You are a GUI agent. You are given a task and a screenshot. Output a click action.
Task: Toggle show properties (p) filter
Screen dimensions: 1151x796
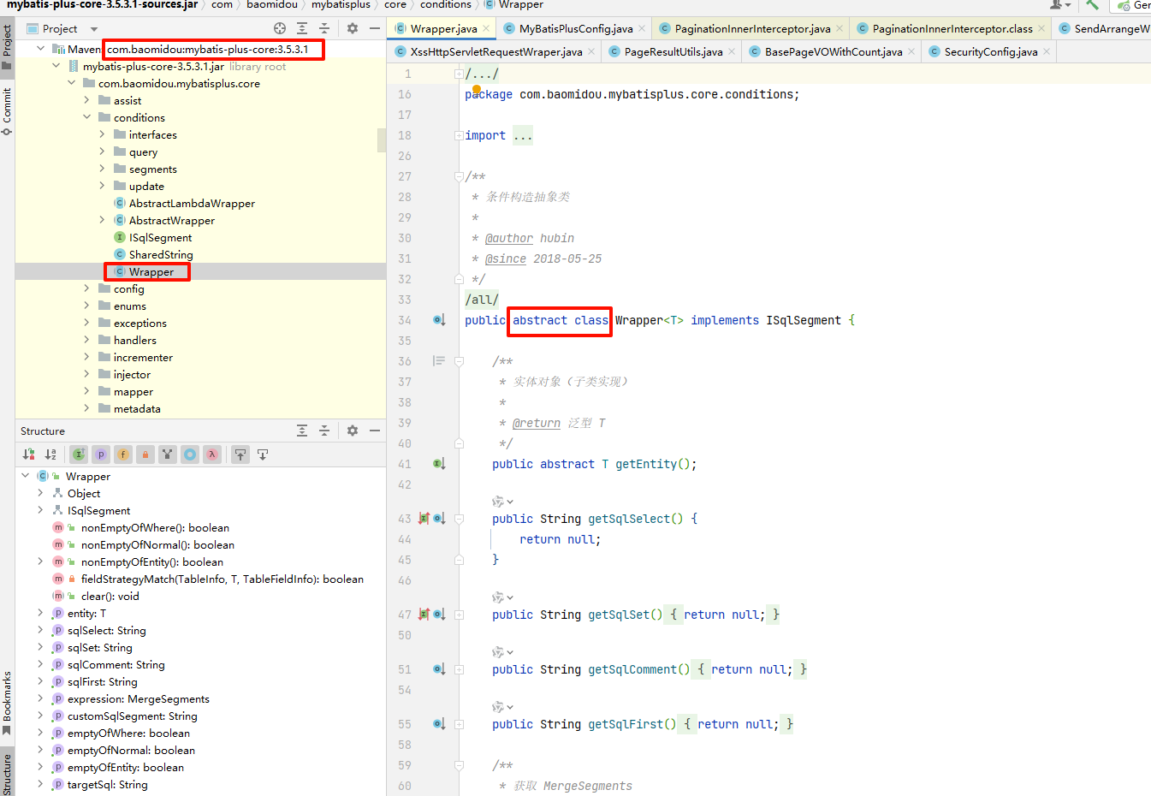click(x=101, y=454)
